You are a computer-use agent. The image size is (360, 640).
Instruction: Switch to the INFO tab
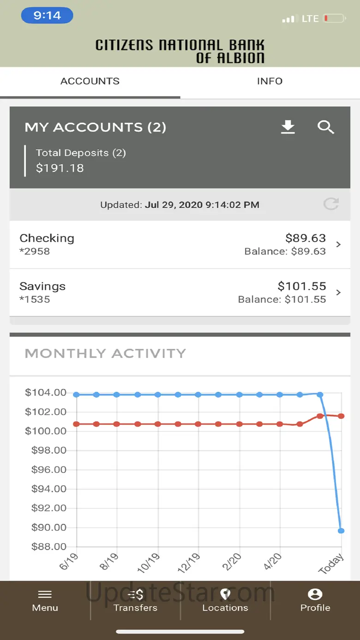(270, 81)
